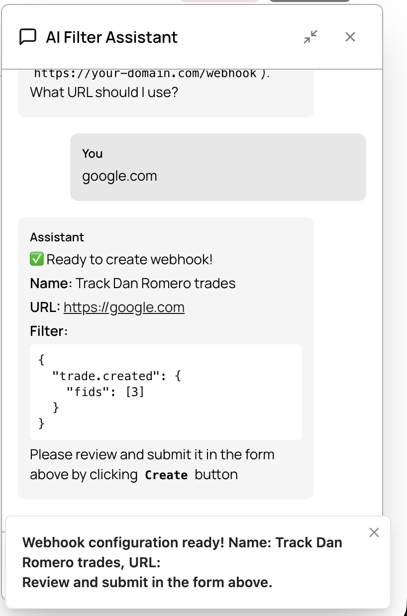The image size is (407, 616).
Task: Click the google.com reply message
Action: [119, 176]
